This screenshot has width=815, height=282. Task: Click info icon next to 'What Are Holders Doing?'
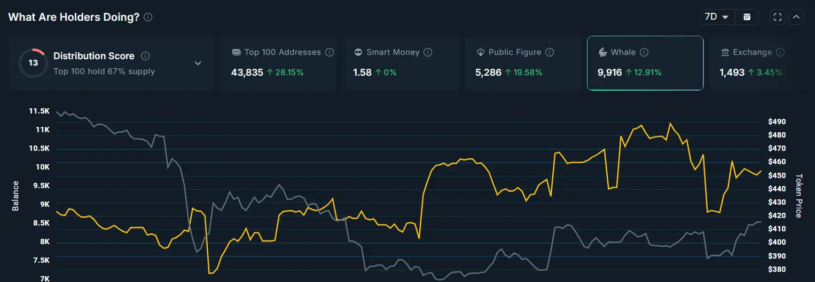[x=148, y=17]
